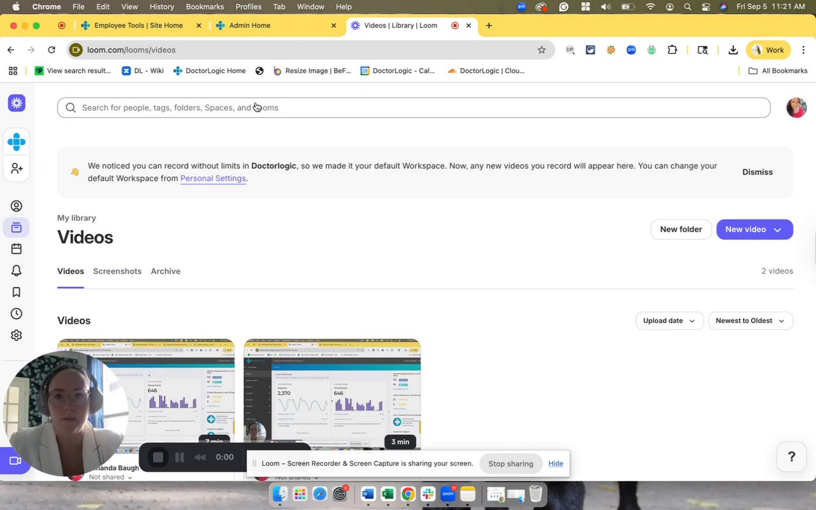Viewport: 816px width, 510px height.
Task: Click the tab search icon in Chrome toolbar
Action: coord(703,50)
